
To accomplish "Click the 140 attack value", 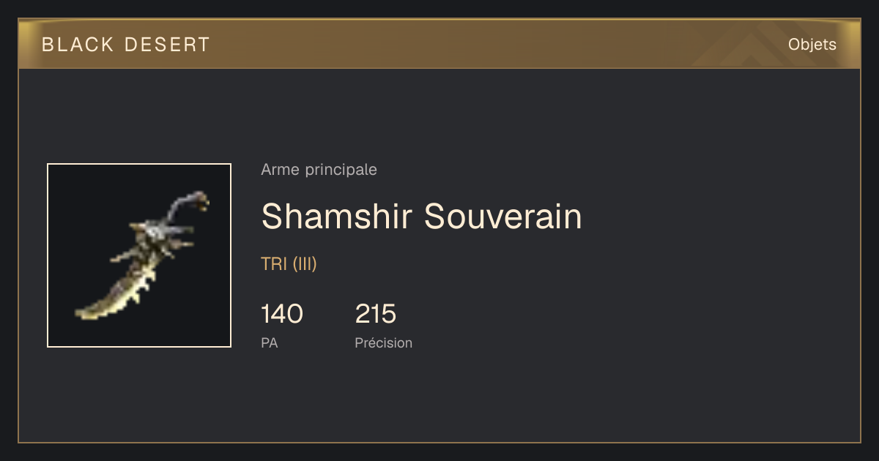I will click(x=282, y=314).
